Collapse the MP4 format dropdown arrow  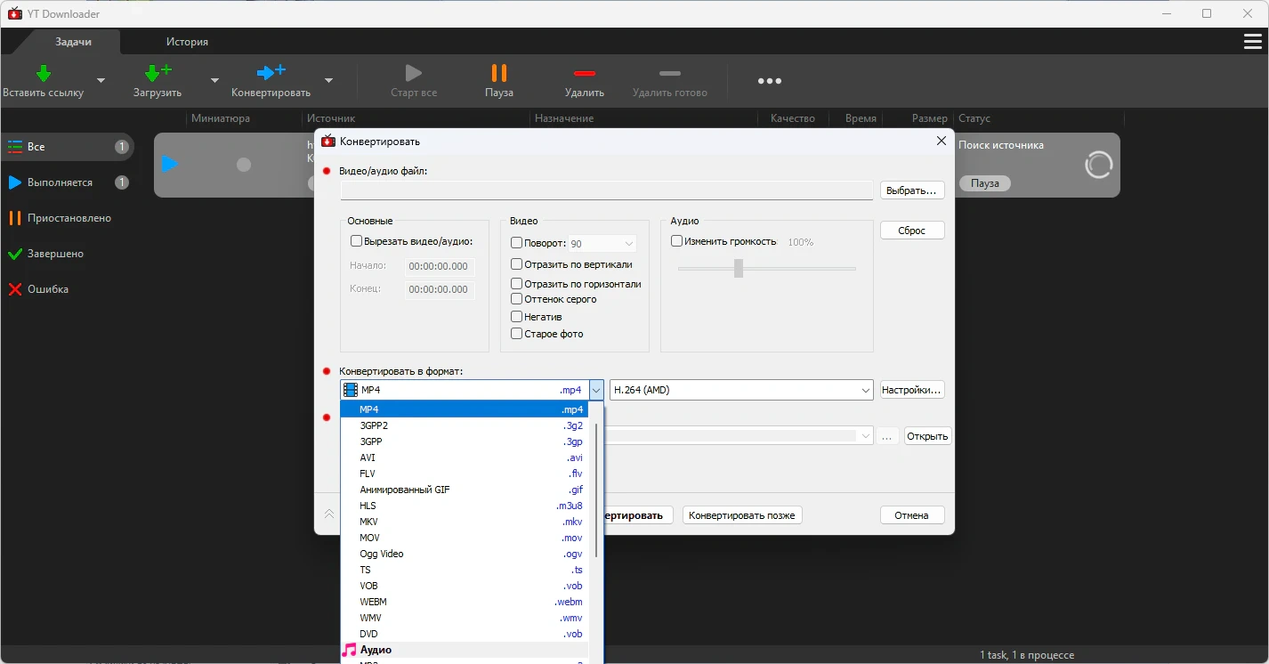point(595,390)
